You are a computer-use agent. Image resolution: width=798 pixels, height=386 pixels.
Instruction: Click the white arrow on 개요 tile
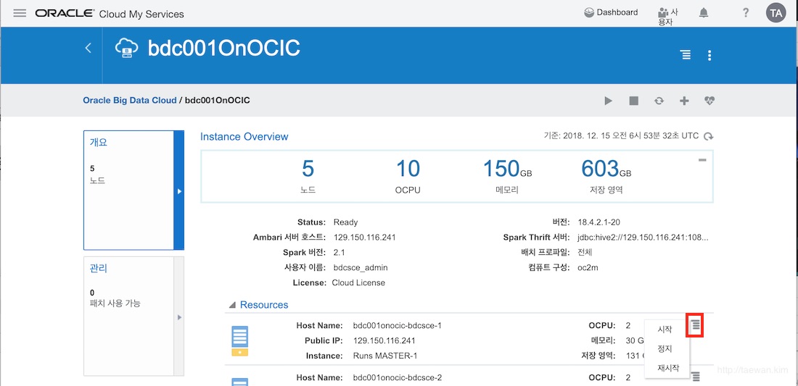179,191
